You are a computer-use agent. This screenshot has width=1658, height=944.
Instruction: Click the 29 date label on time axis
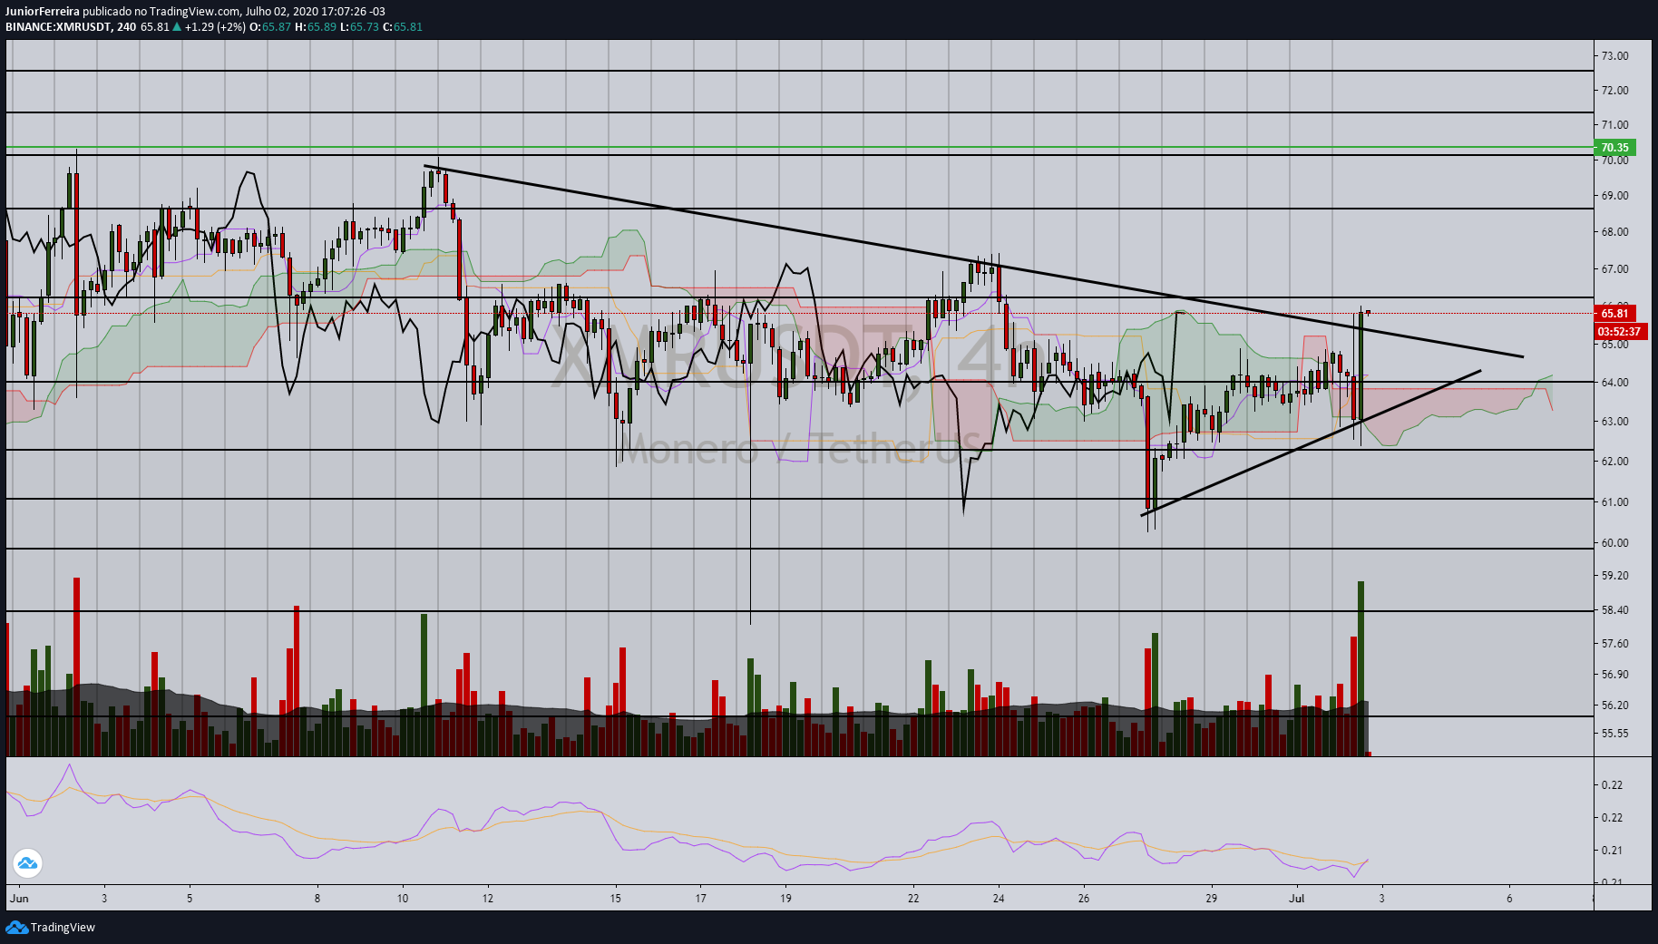[1212, 899]
